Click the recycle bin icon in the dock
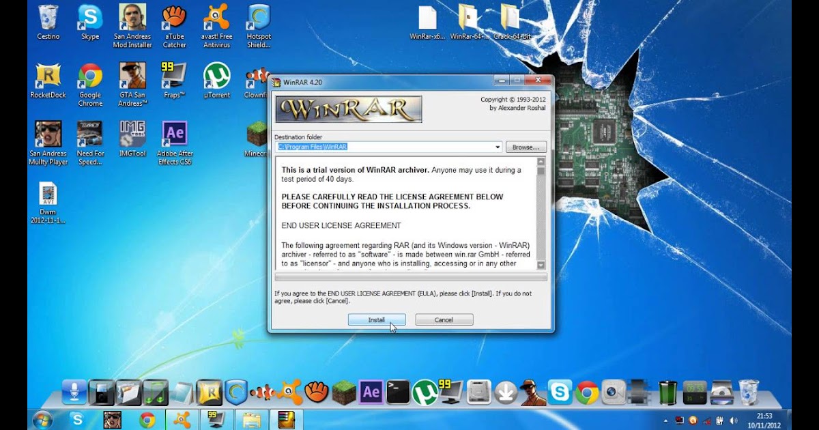 tap(749, 392)
